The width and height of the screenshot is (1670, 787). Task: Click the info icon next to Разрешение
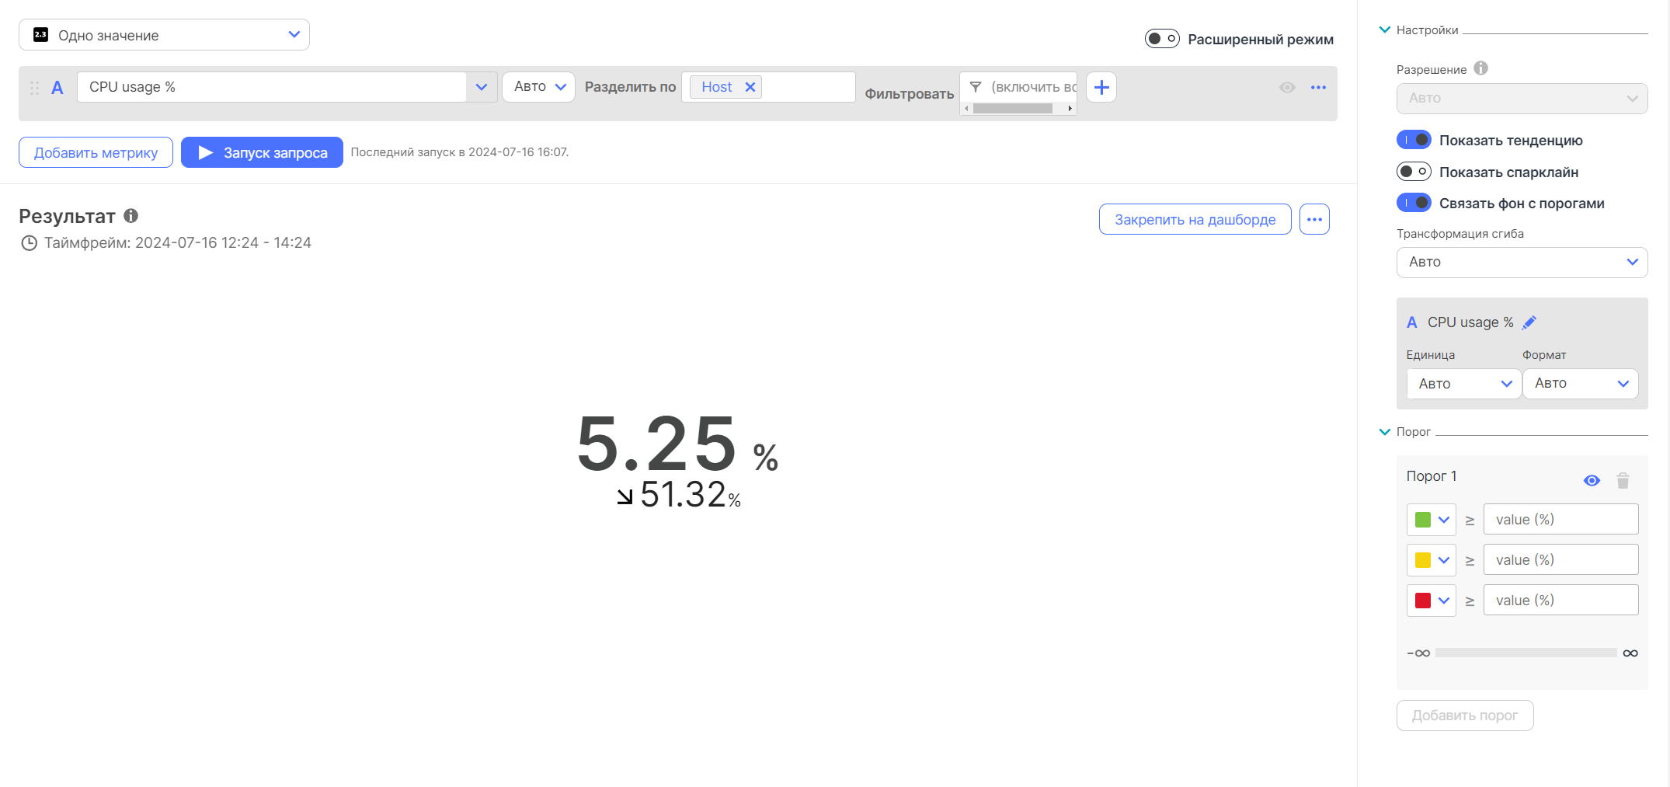[1480, 68]
